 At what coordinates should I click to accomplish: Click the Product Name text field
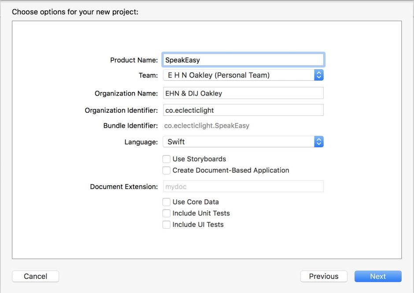[x=243, y=60]
